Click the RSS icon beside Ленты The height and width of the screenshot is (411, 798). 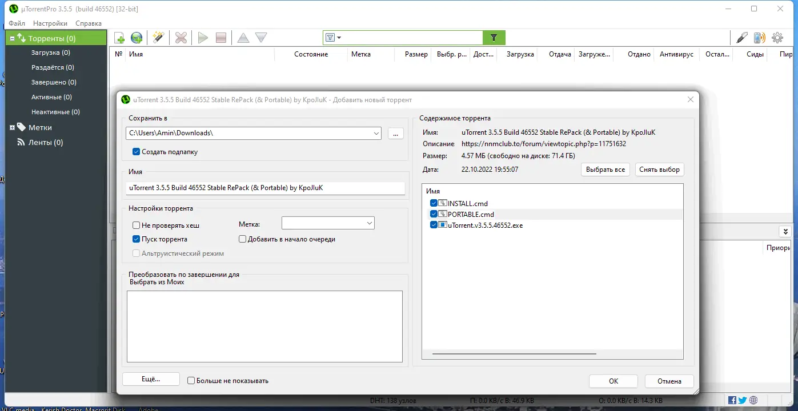[22, 142]
